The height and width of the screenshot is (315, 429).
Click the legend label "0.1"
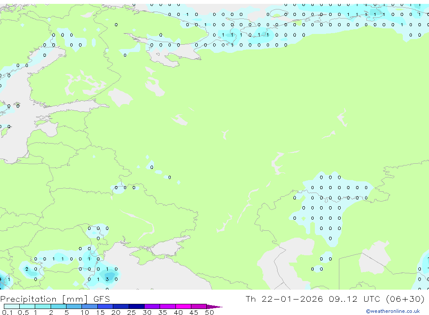tap(7, 312)
